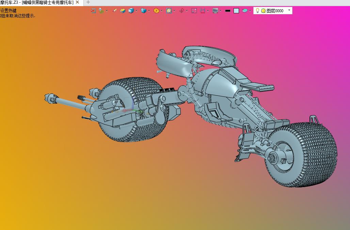The height and width of the screenshot is (230, 350).
Task: Expand the zoom options dropdown arrow
Action: pos(174,11)
